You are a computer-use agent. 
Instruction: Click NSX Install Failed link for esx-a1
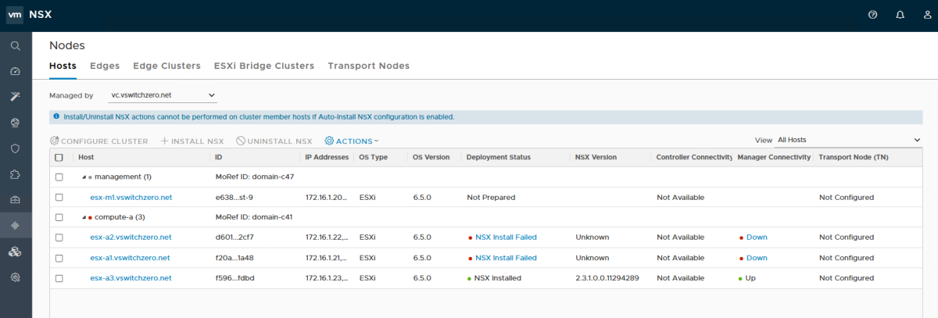tap(506, 258)
